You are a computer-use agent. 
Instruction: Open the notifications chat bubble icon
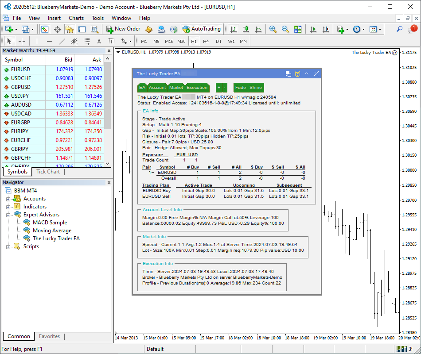412,29
